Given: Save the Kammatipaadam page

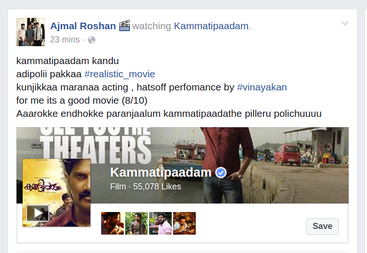Looking at the screenshot, I should pos(322,226).
